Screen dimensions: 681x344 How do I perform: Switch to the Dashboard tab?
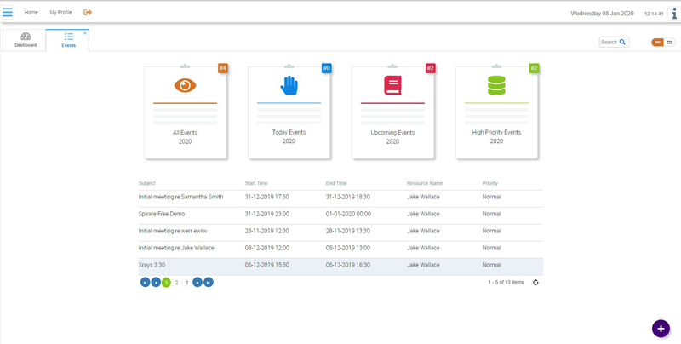[24, 40]
